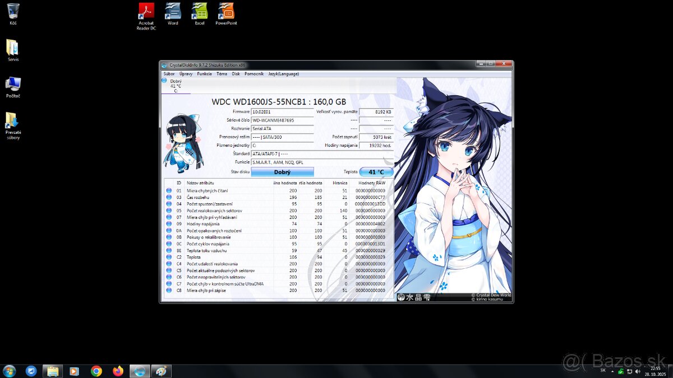Viewport: 673px width, 378px height.
Task: Open the Funkcia menu
Action: coord(204,74)
